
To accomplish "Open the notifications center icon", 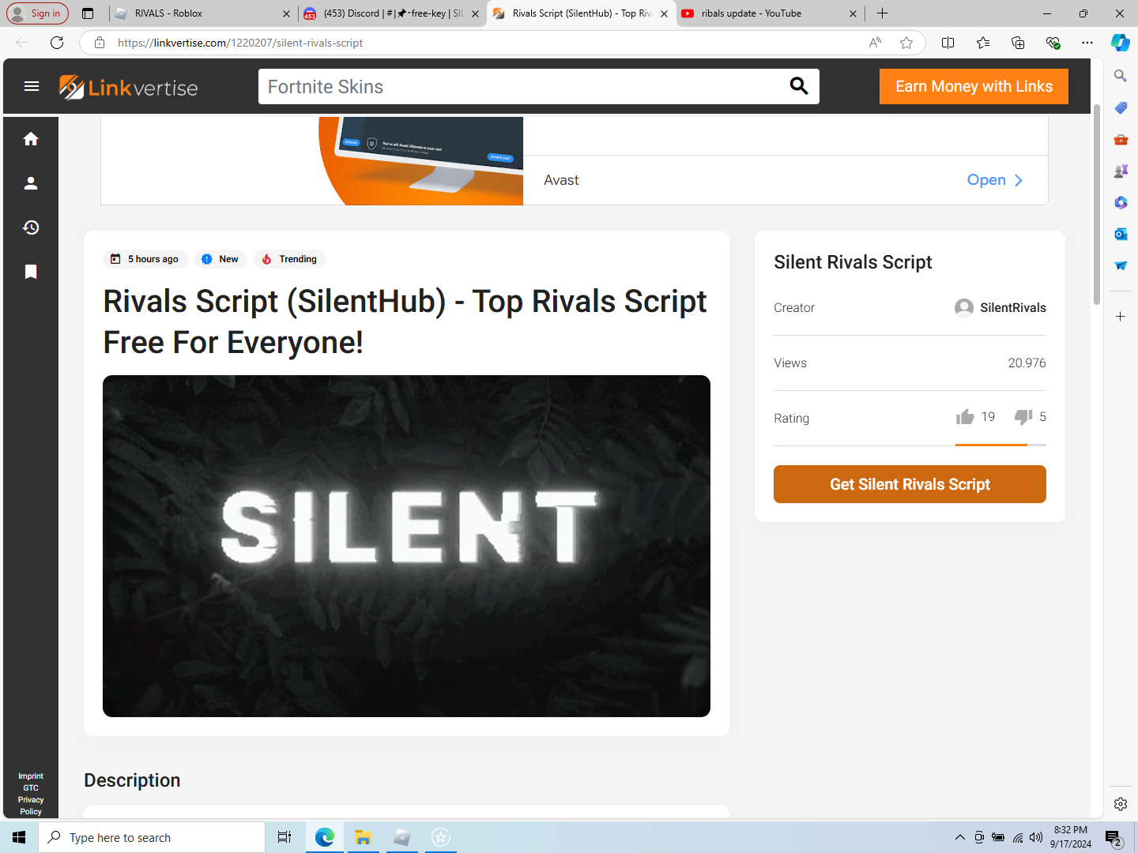I will tap(1114, 838).
